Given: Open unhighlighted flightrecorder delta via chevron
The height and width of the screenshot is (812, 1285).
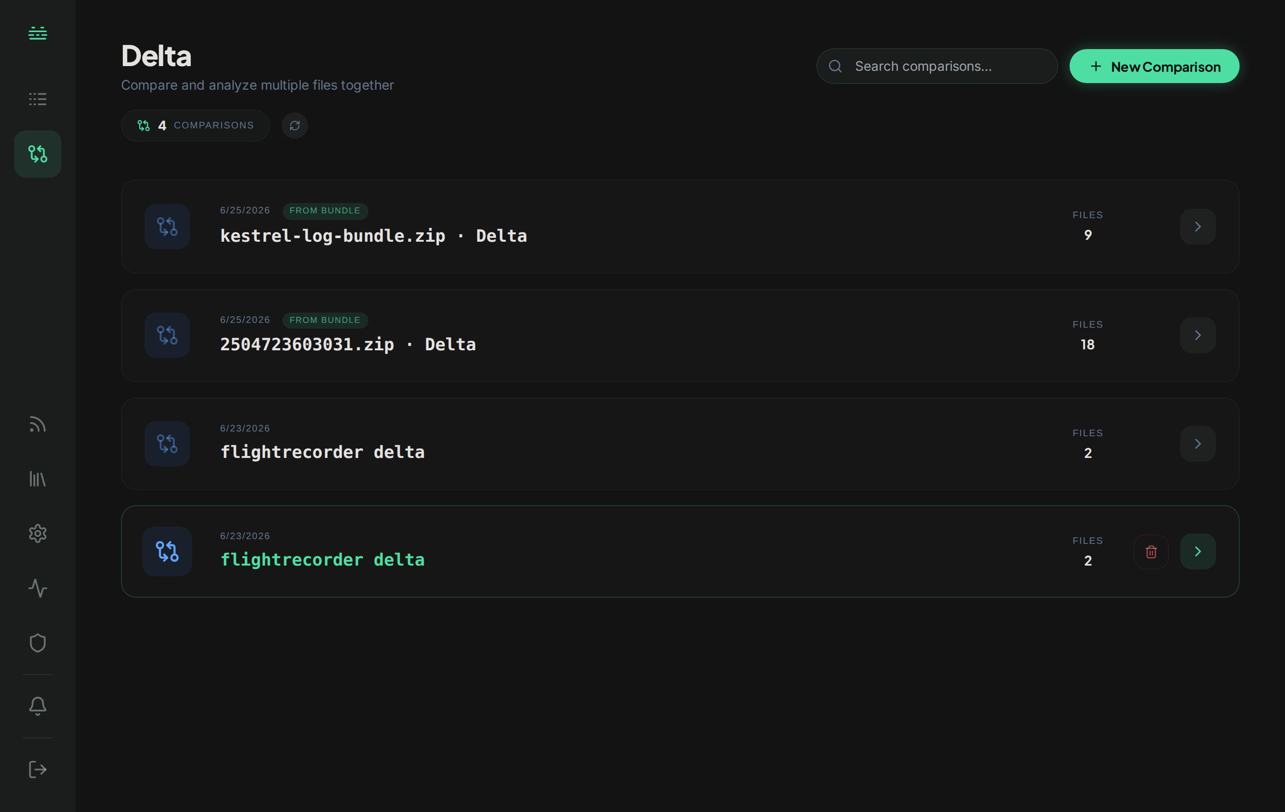Looking at the screenshot, I should pos(1198,444).
